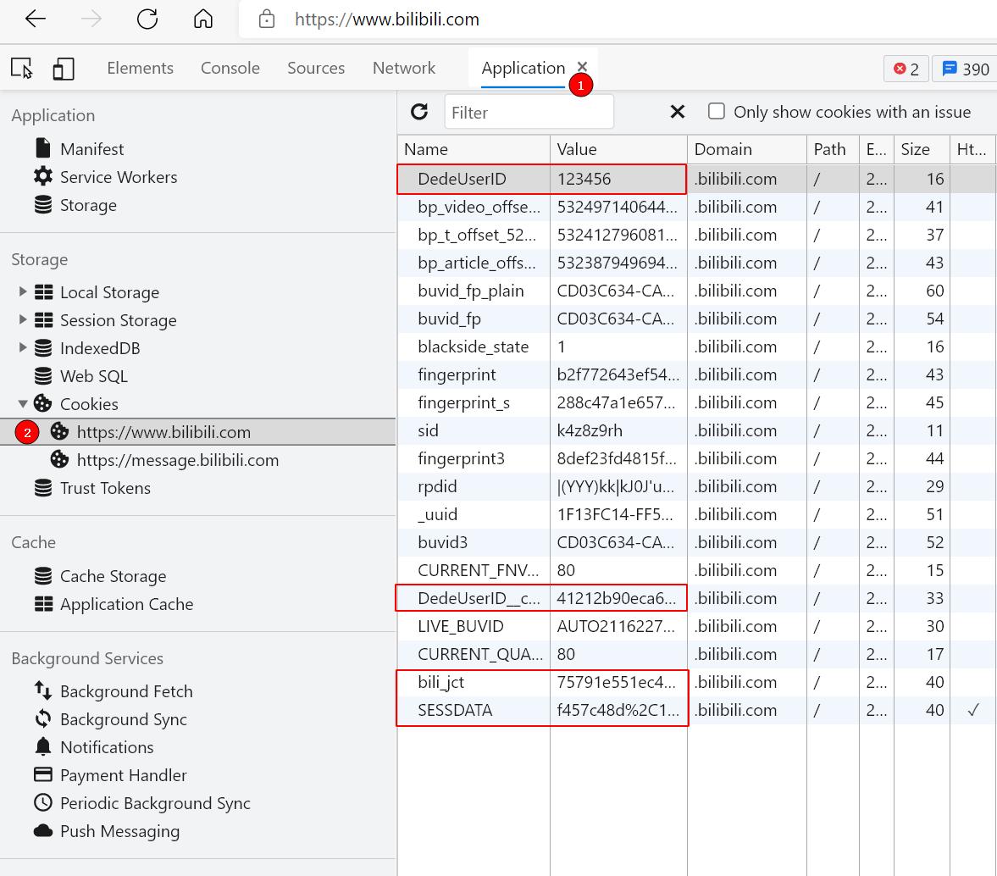The width and height of the screenshot is (997, 876).
Task: Select the Application tab
Action: (x=523, y=68)
